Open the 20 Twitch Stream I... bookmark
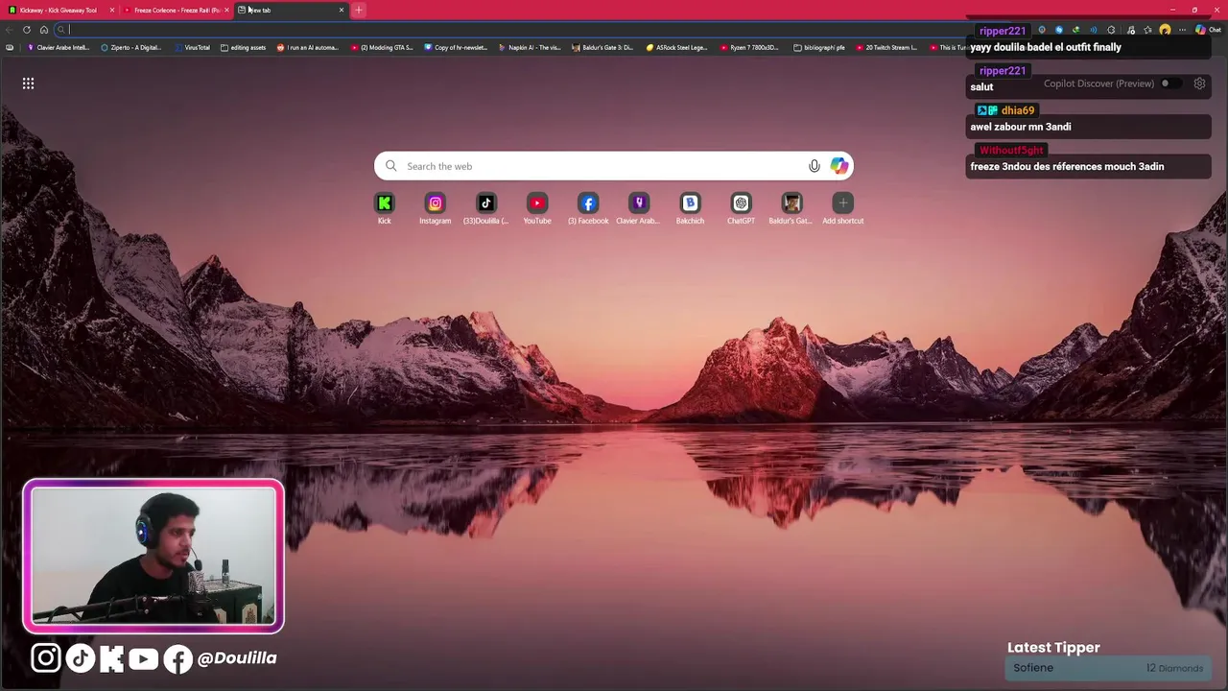Viewport: 1228px width, 691px height. coord(886,47)
